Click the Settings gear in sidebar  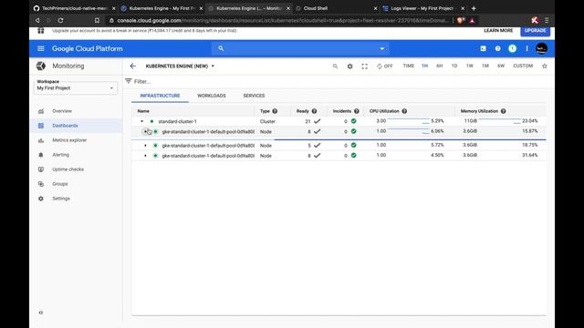[x=41, y=199]
